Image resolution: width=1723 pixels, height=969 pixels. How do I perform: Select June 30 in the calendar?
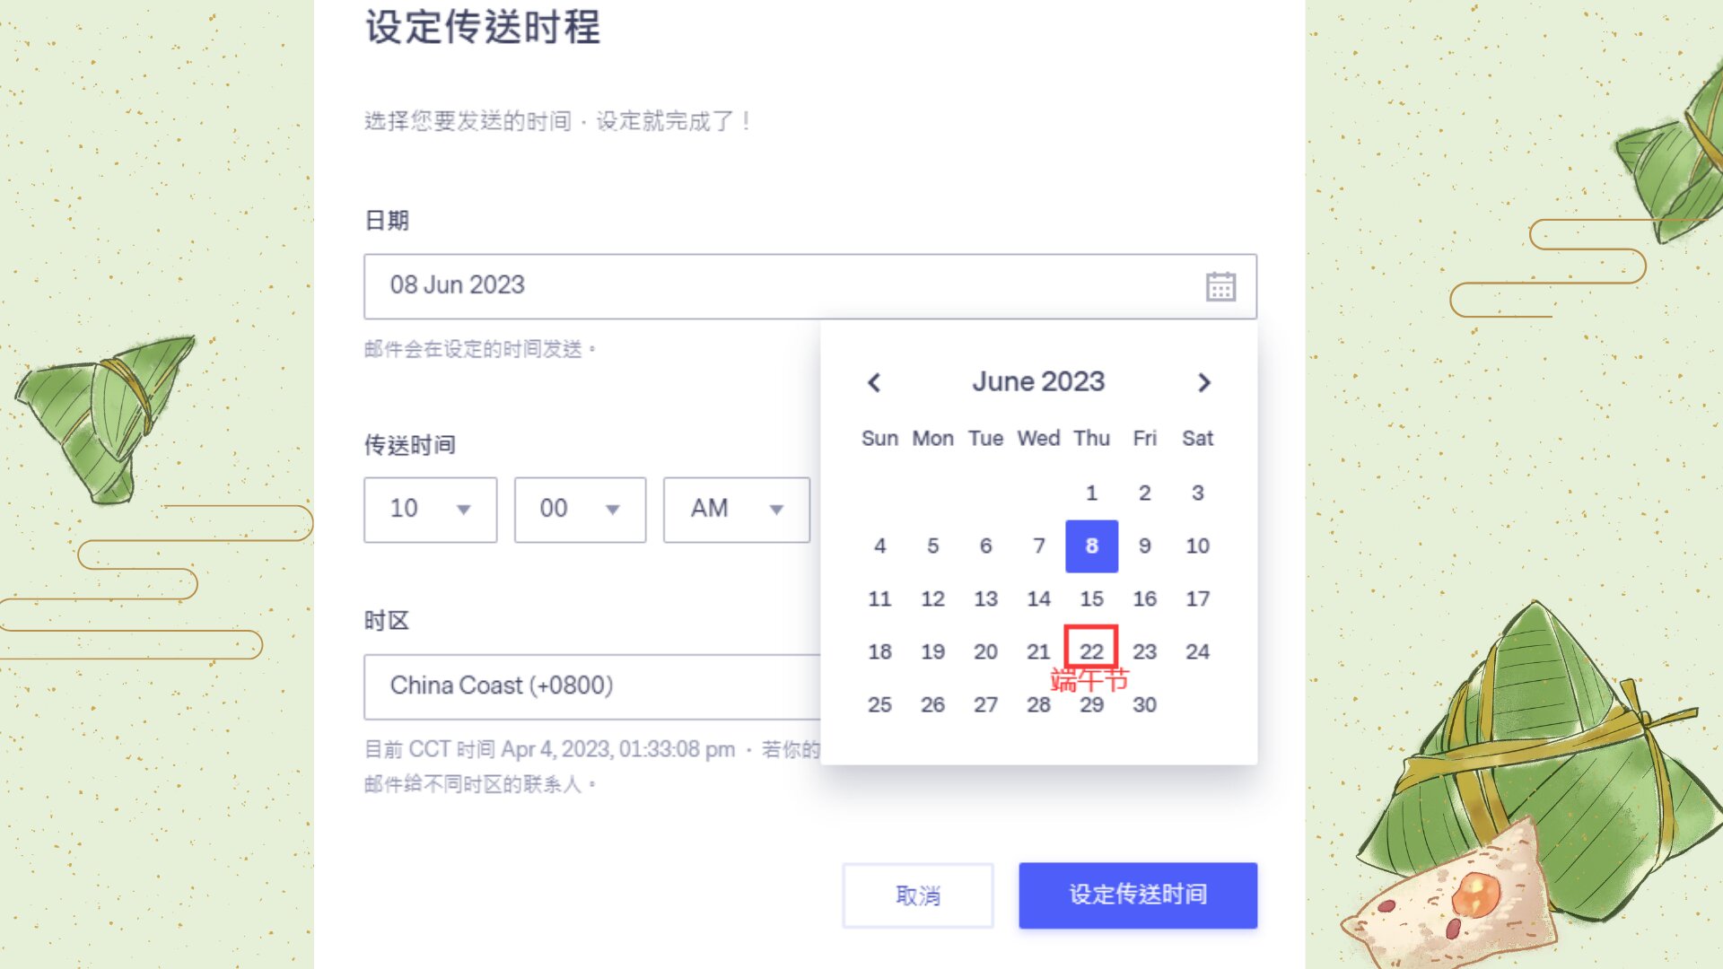(1144, 704)
